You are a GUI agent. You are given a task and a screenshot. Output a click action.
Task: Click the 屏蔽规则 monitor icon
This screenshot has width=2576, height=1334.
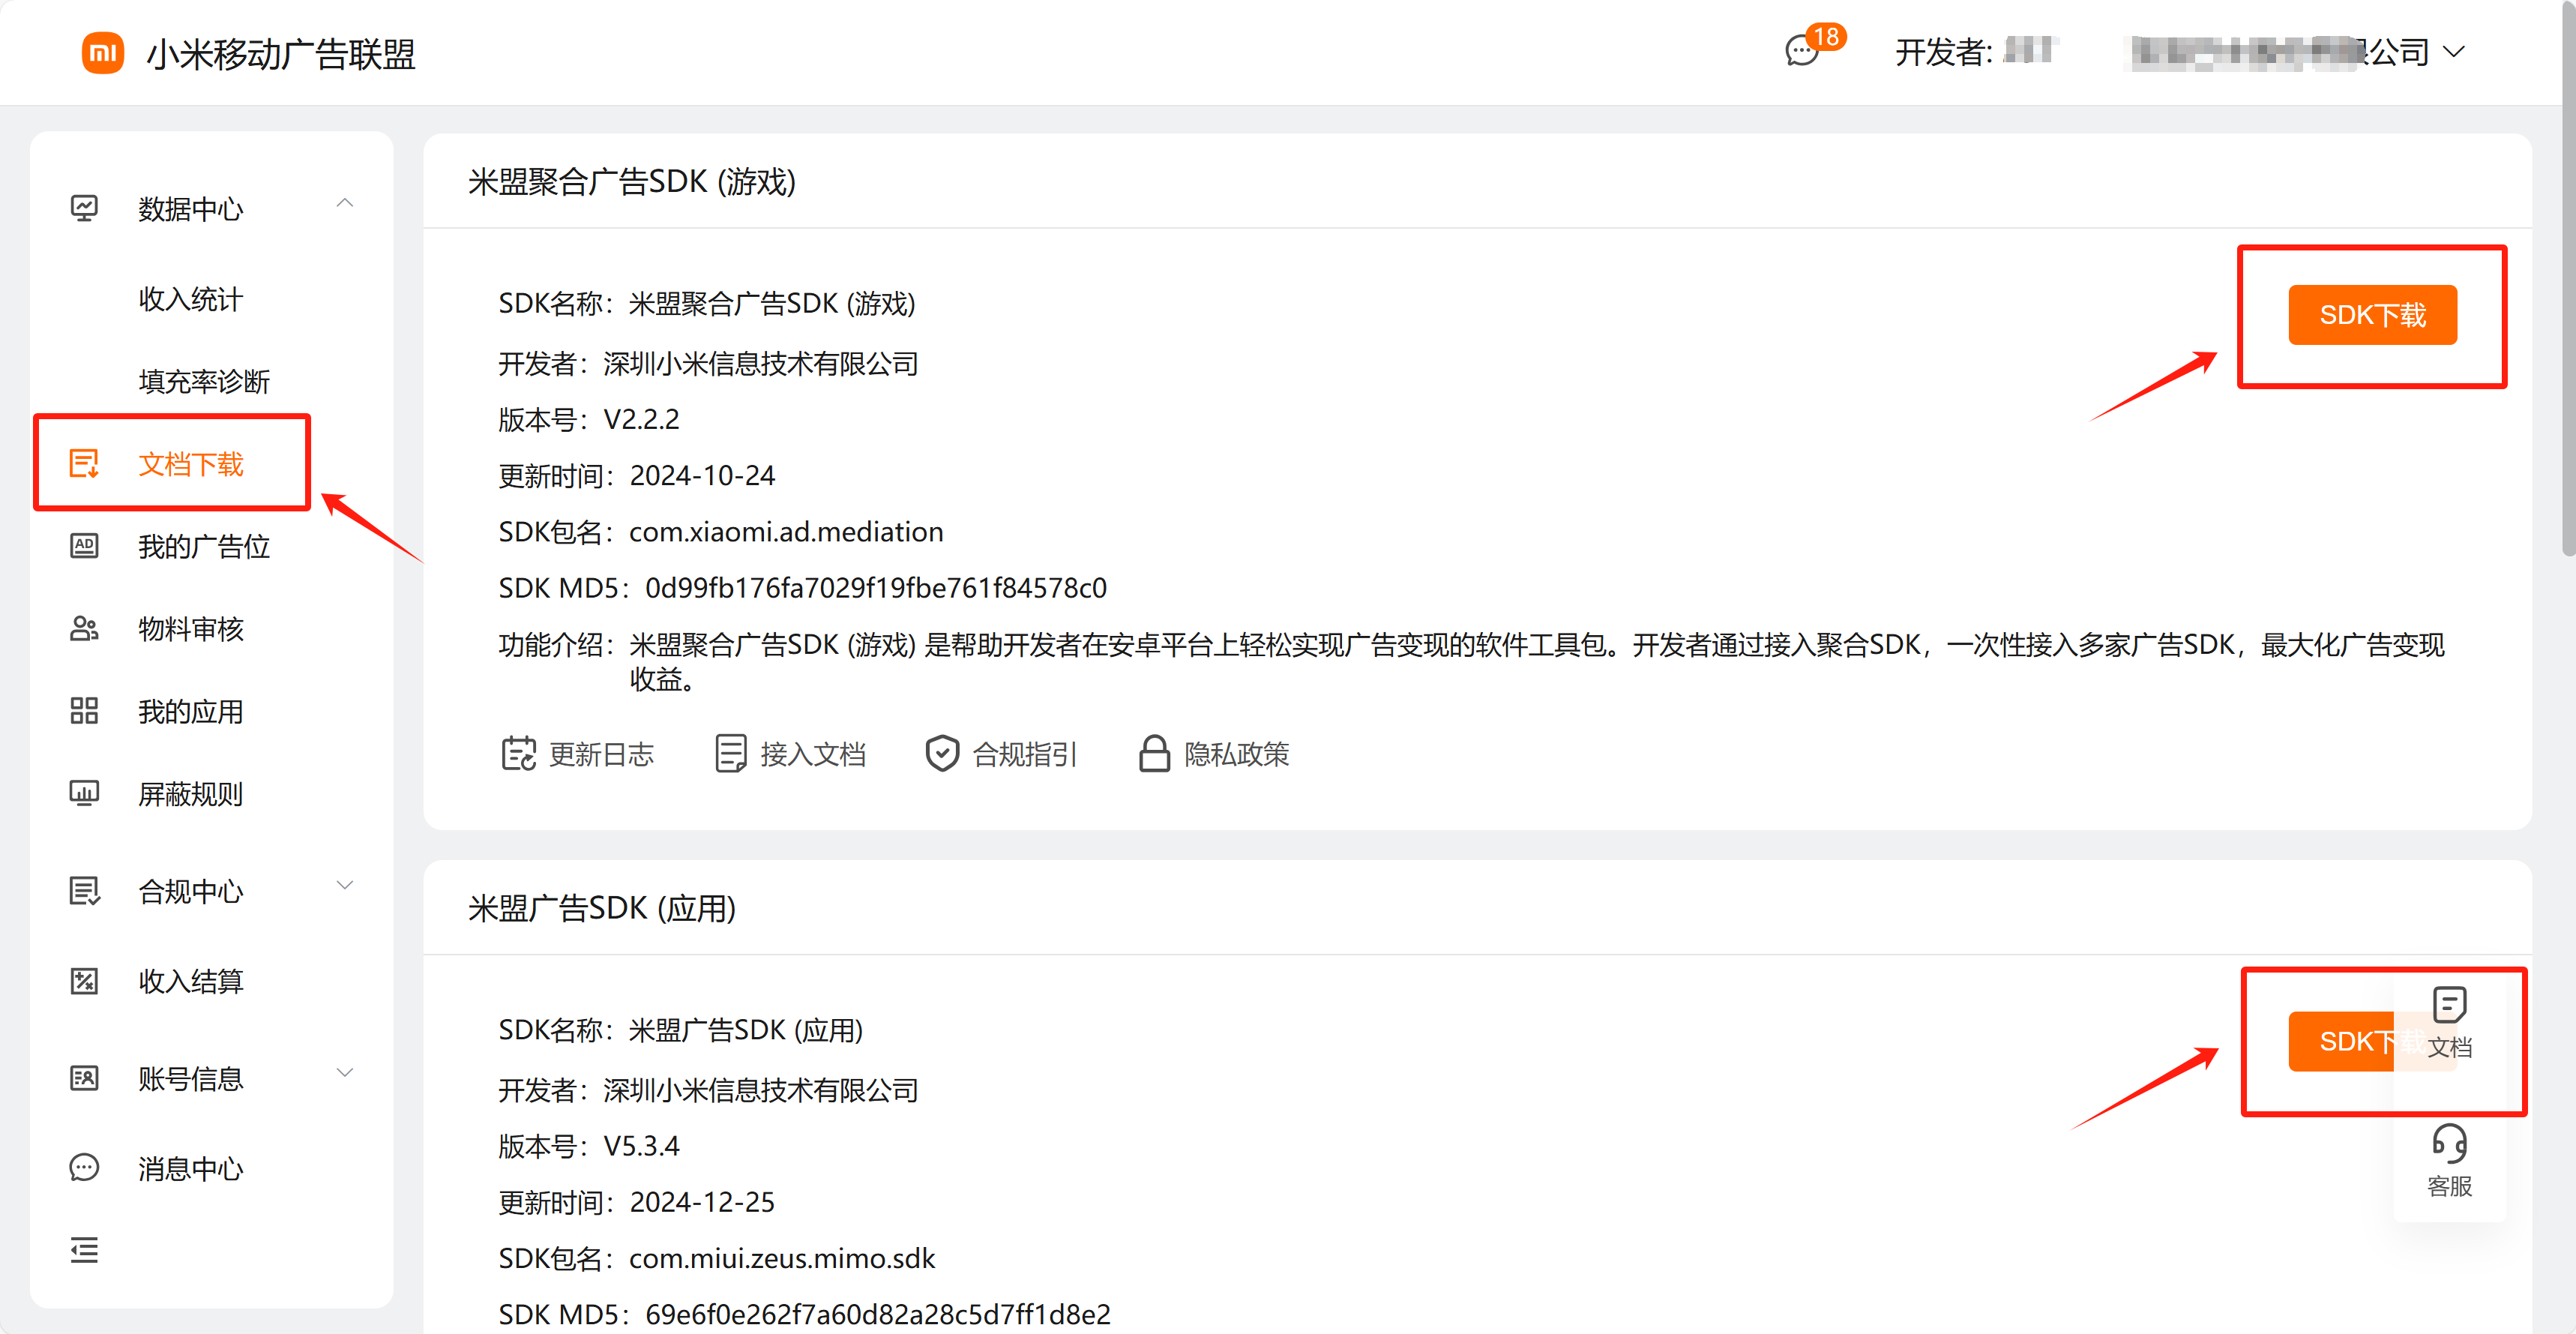click(x=84, y=794)
